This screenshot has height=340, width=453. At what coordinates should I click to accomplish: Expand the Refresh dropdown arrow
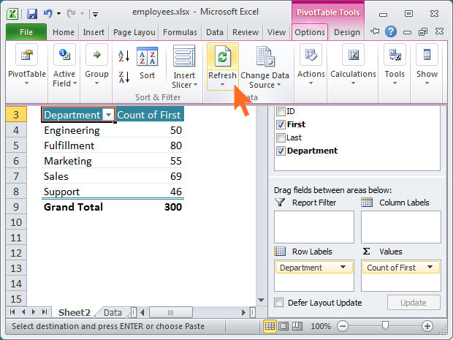(x=222, y=85)
